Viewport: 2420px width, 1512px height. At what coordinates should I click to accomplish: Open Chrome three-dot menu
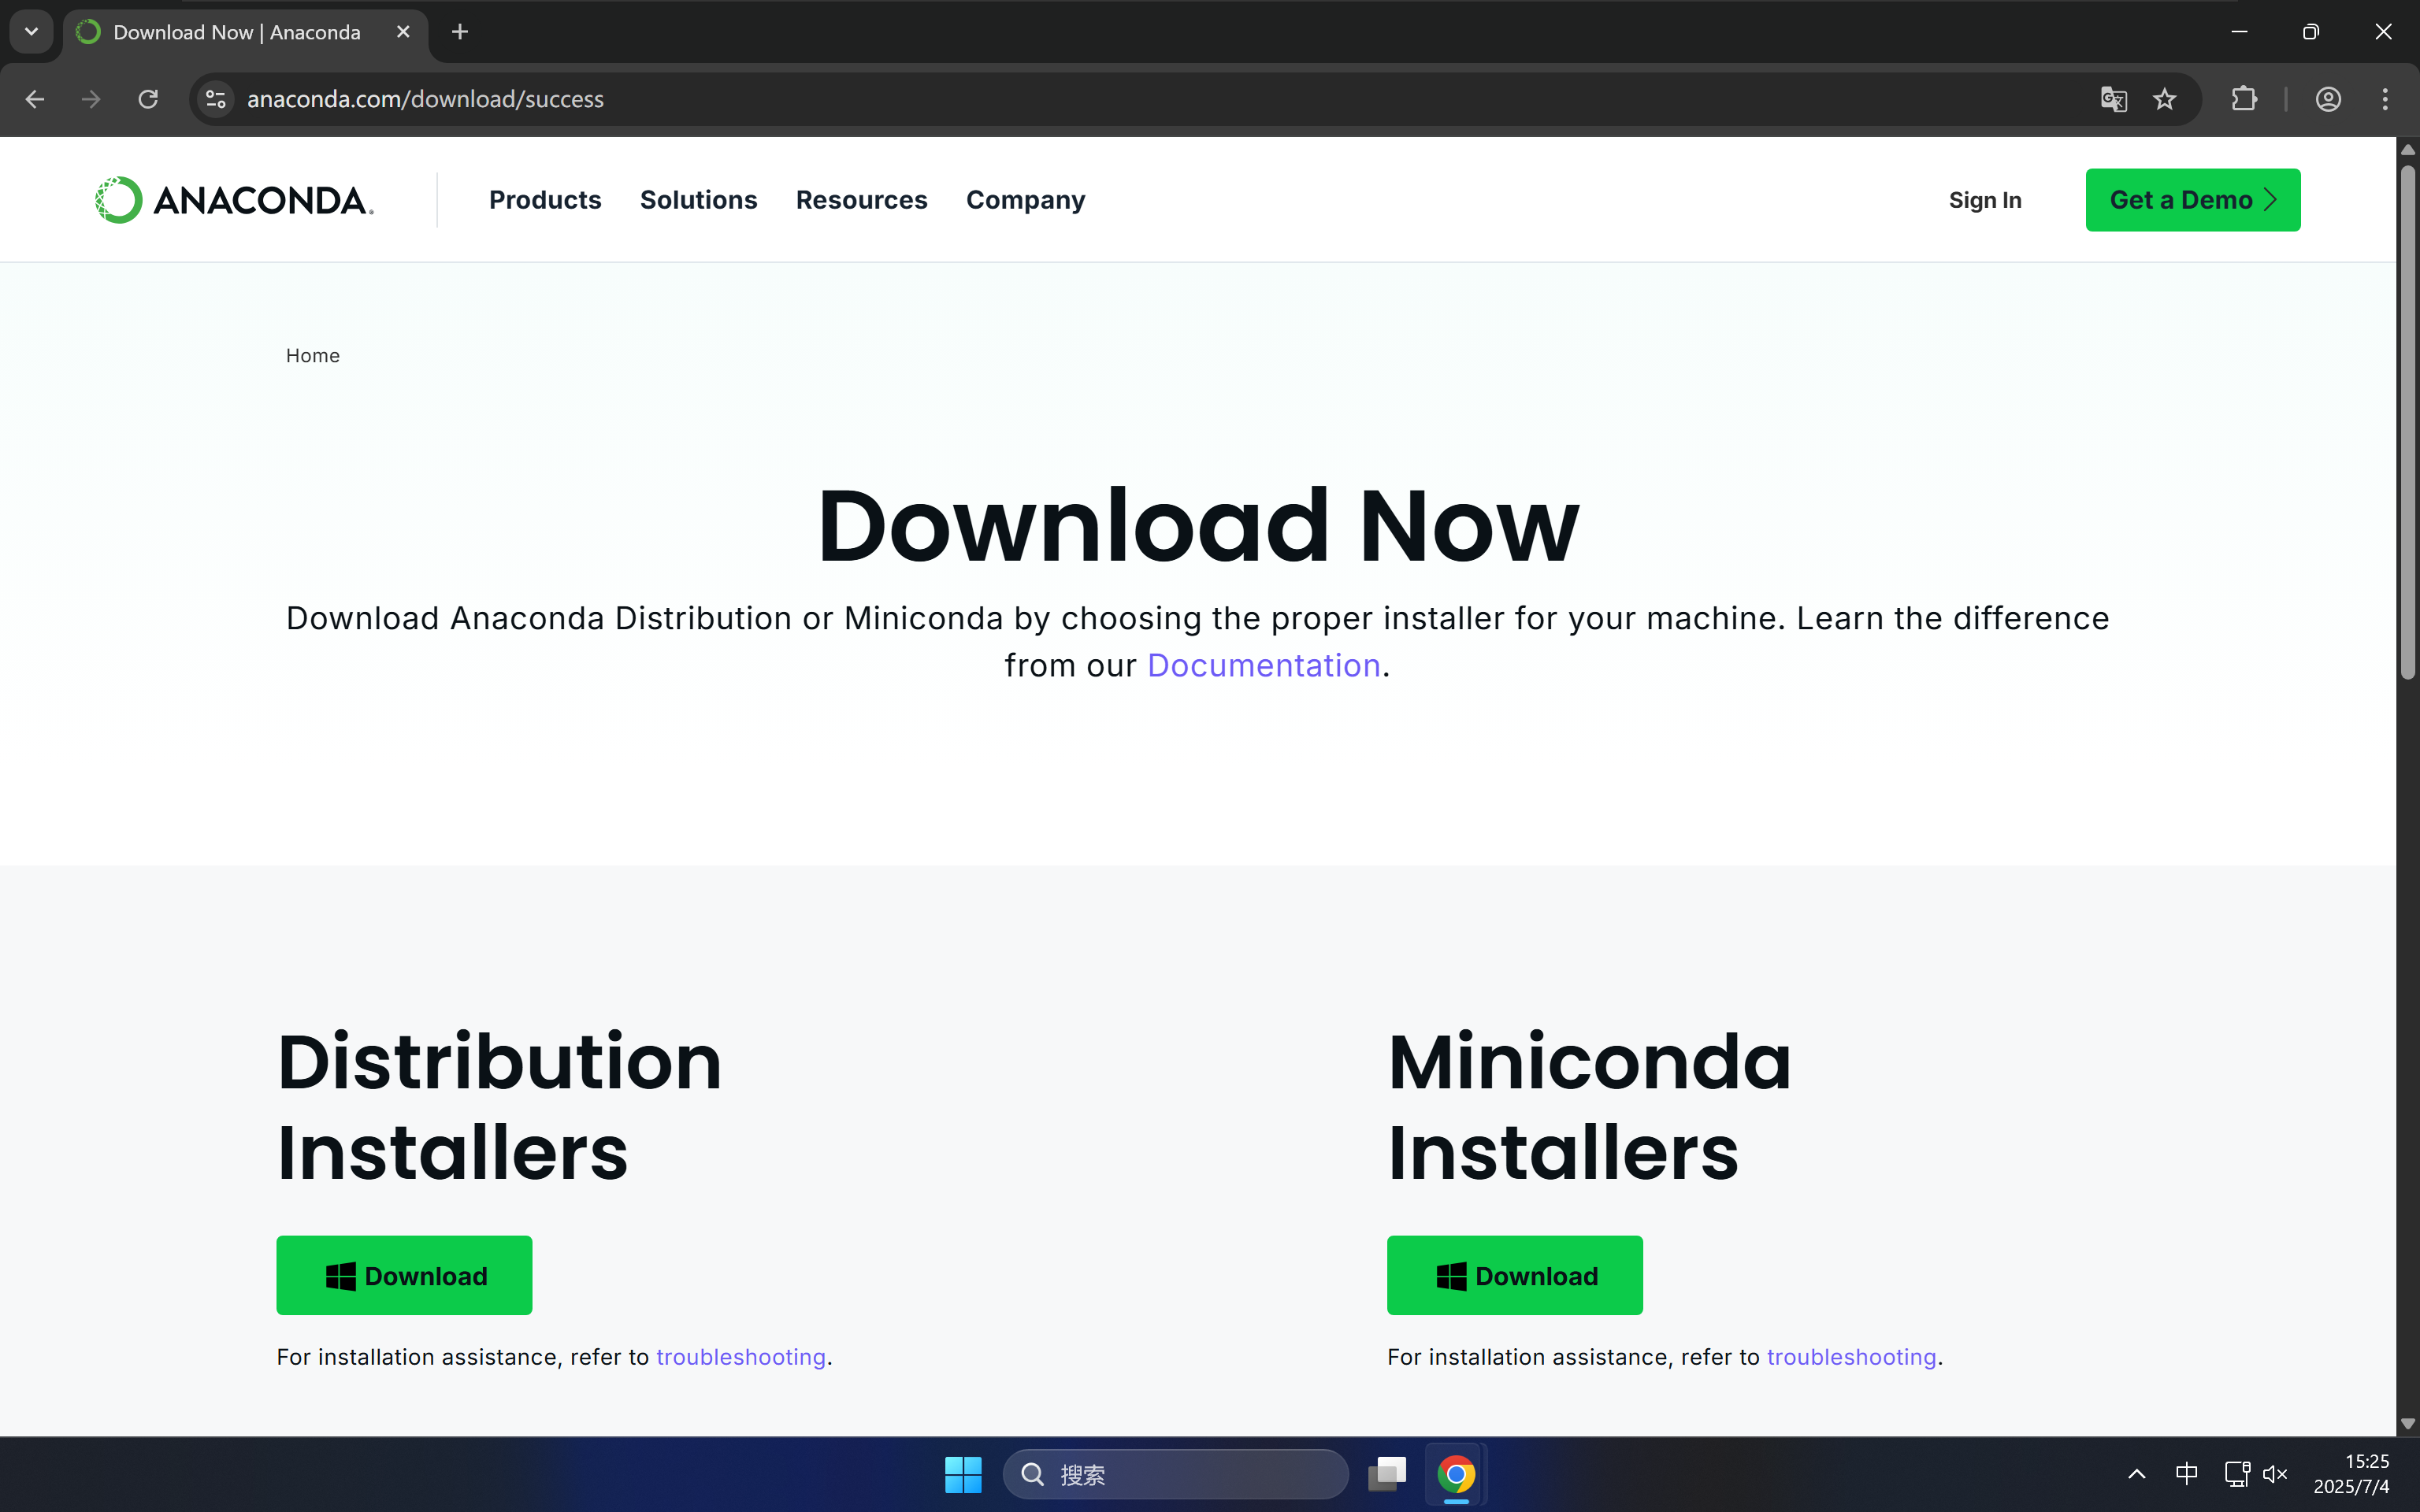click(2385, 99)
